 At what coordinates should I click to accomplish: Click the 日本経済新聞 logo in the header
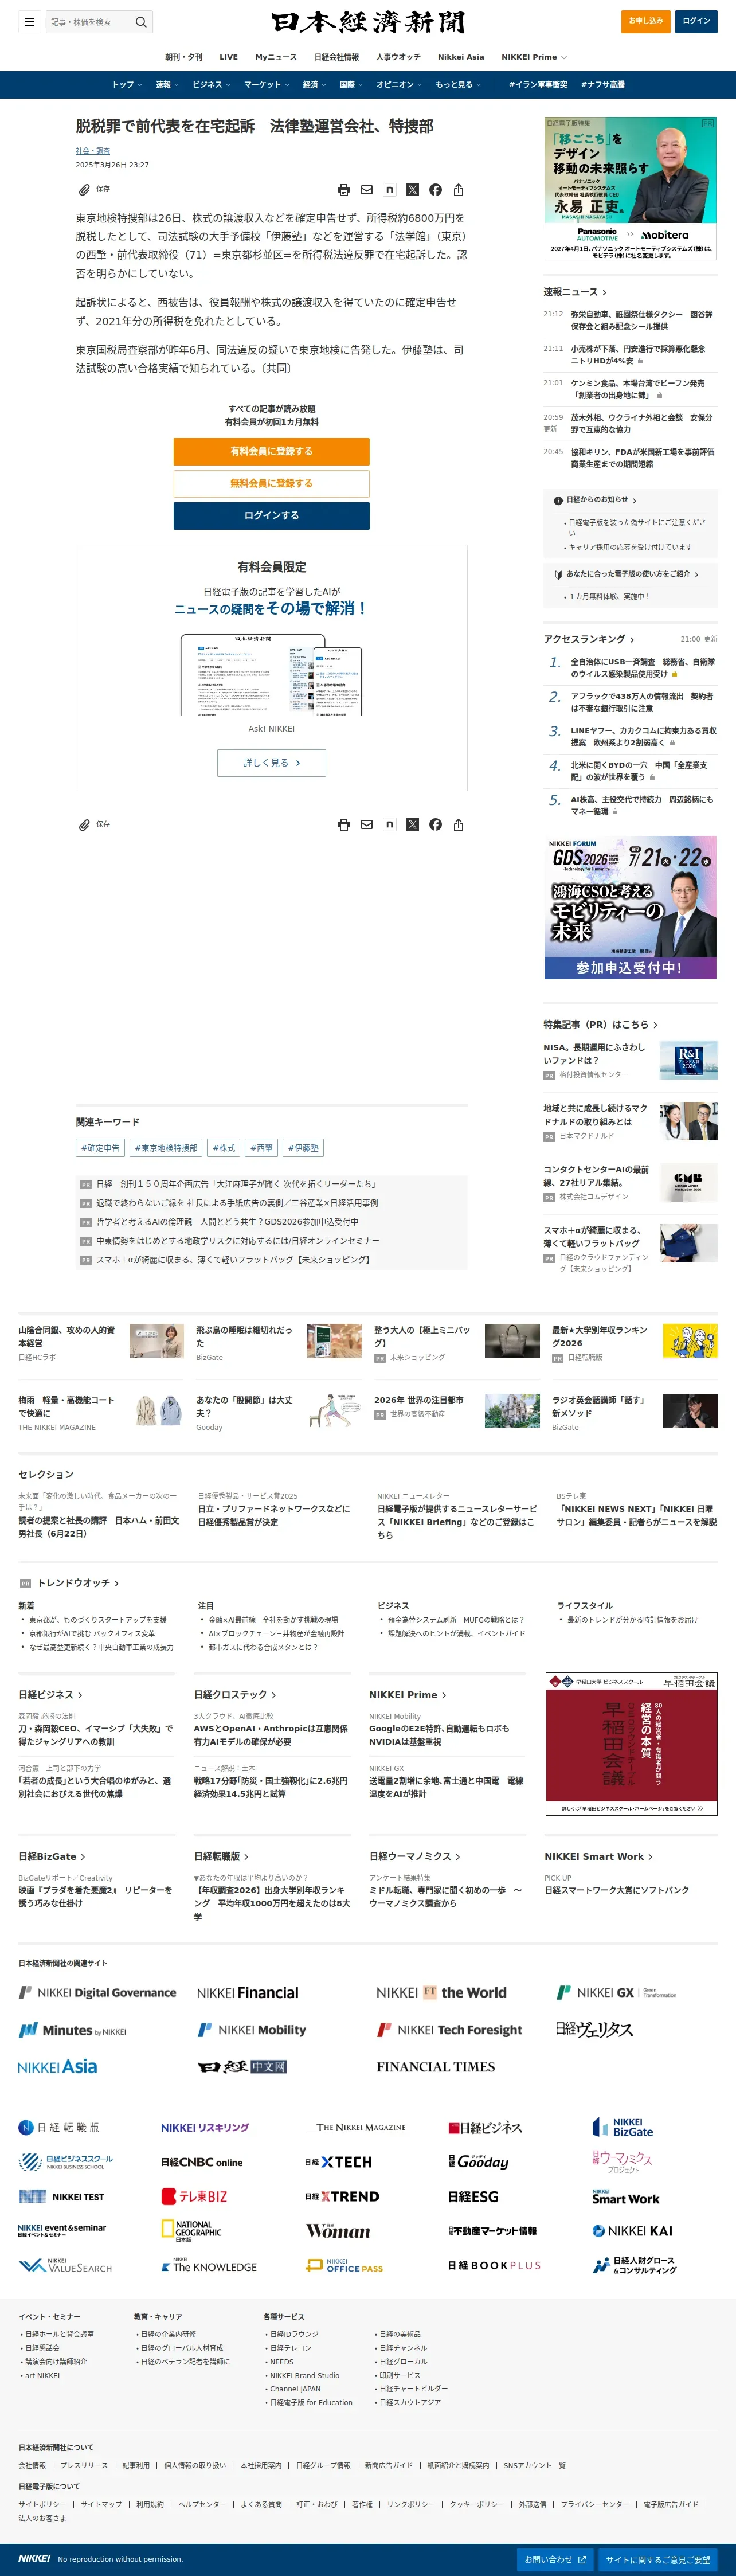point(368,22)
